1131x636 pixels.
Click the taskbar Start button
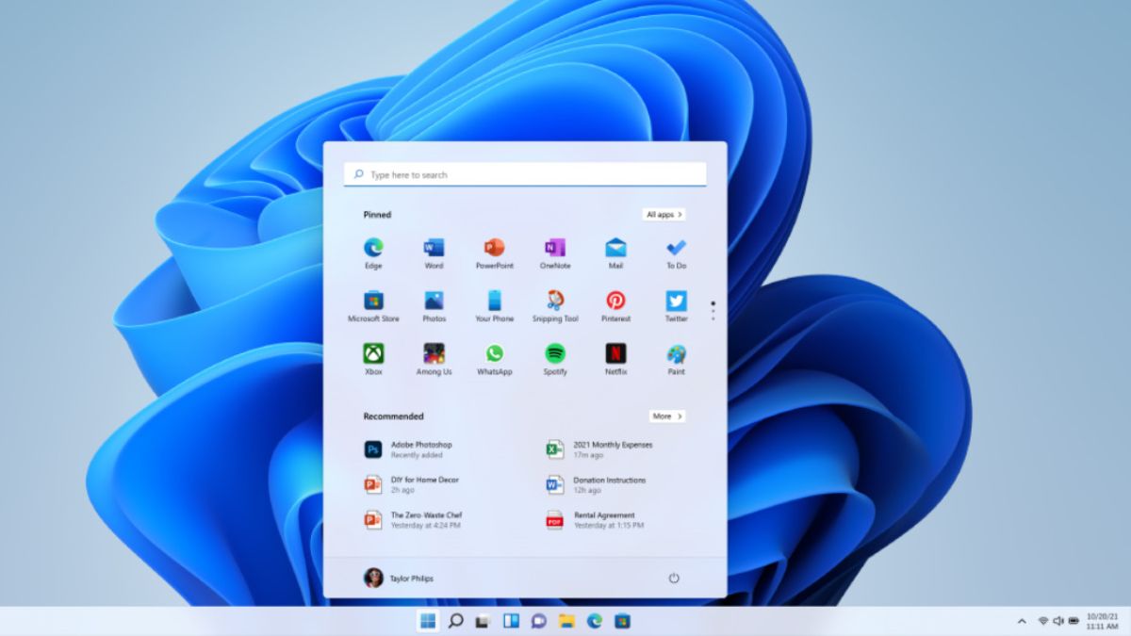pyautogui.click(x=428, y=621)
